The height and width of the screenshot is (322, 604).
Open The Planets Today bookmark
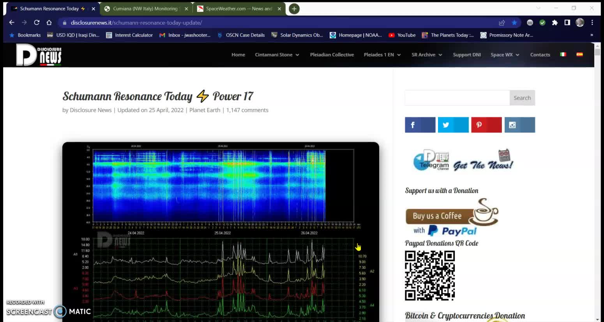[x=448, y=35]
